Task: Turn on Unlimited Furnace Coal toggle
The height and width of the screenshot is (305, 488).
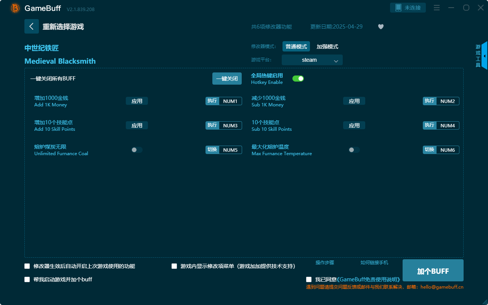Action: pos(137,150)
